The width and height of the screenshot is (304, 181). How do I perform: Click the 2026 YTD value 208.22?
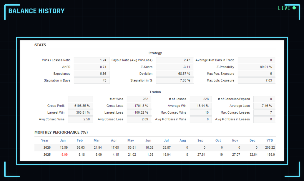(x=270, y=148)
